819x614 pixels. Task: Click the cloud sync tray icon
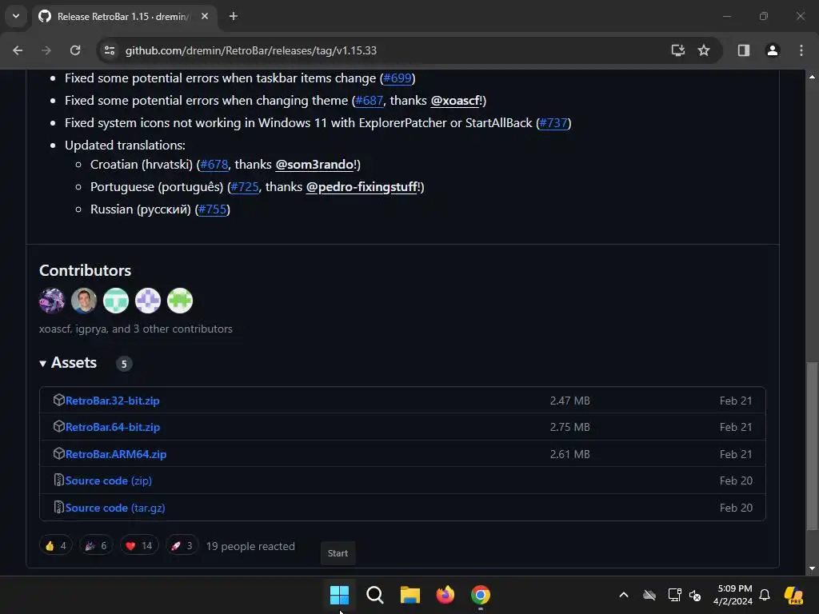pyautogui.click(x=649, y=595)
